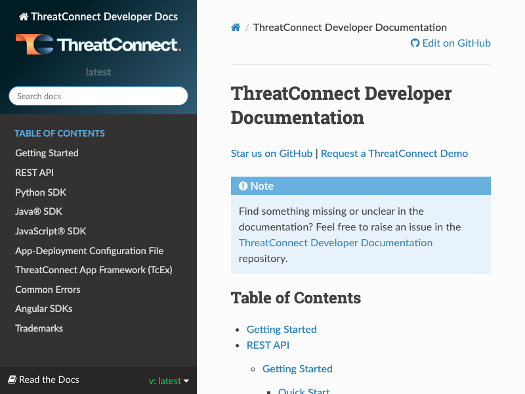
Task: Click the home icon in breadcrumb
Action: tap(236, 27)
